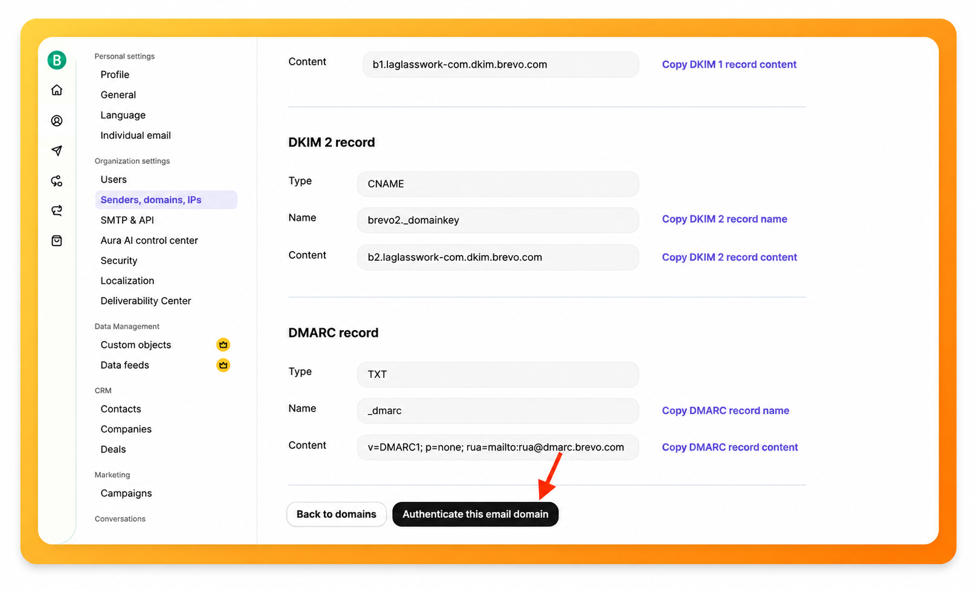976x589 pixels.
Task: Open the Automations icon in sidebar
Action: [57, 181]
